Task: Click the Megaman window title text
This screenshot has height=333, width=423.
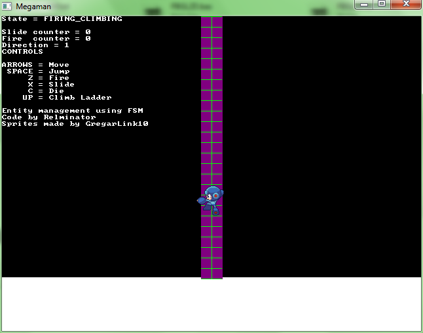Action: [33, 7]
